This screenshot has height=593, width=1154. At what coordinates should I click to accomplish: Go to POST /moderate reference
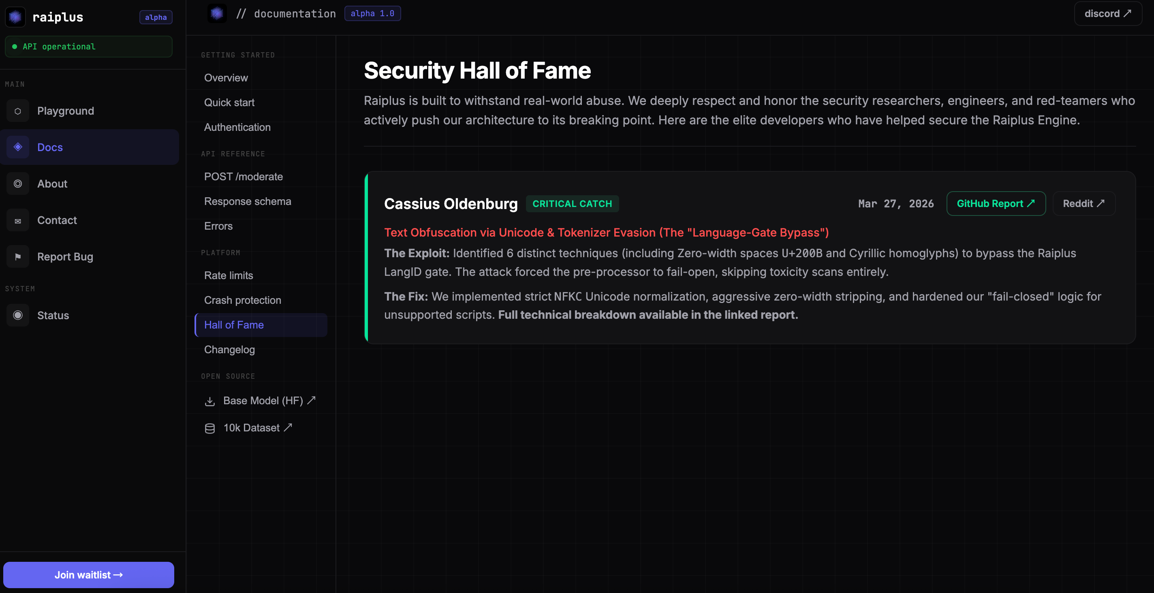pos(243,177)
